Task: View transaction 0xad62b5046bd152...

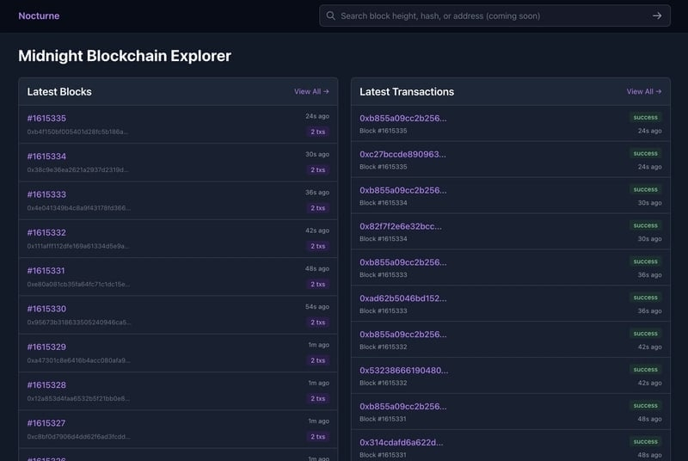Action: pyautogui.click(x=402, y=298)
